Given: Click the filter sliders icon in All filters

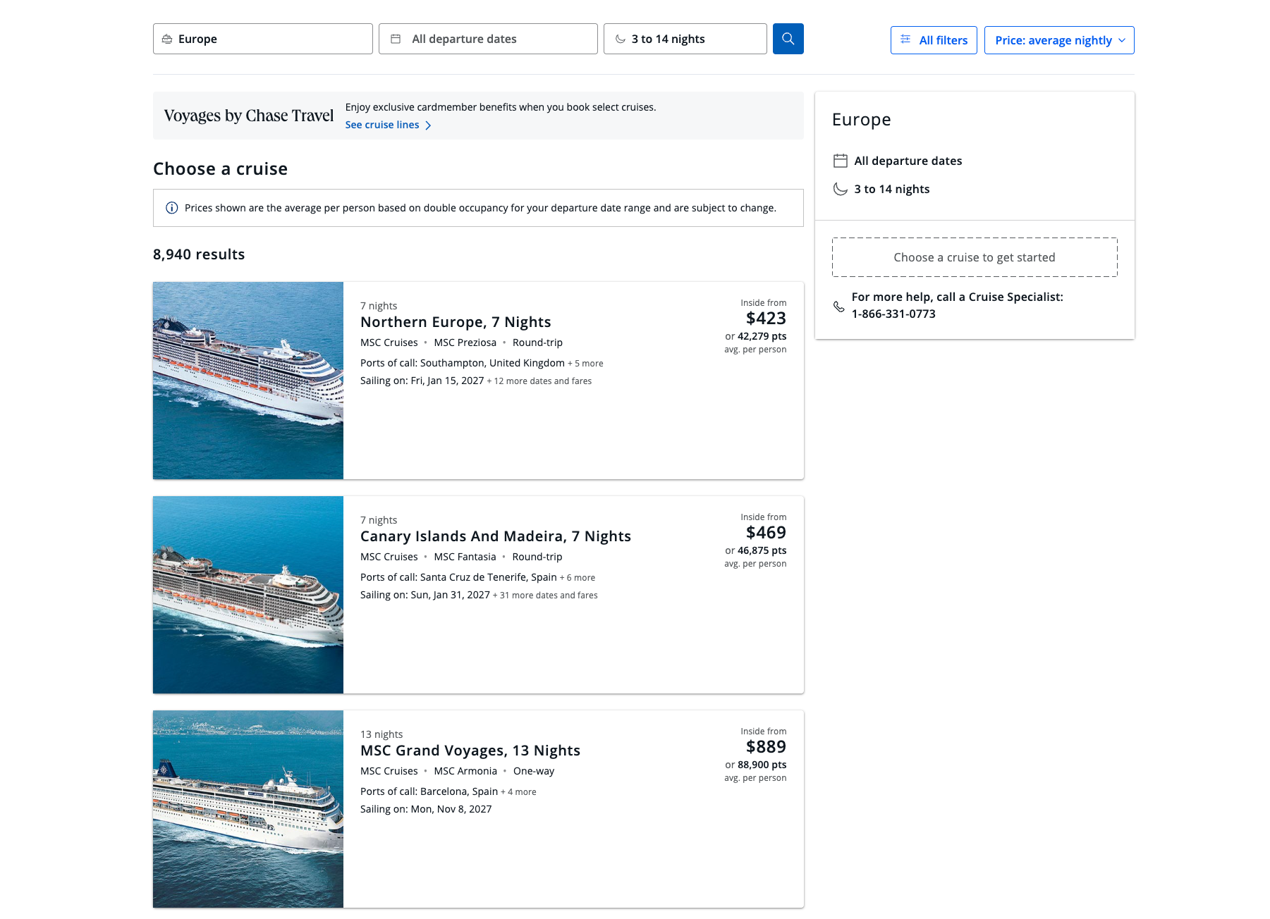Looking at the screenshot, I should [x=905, y=39].
